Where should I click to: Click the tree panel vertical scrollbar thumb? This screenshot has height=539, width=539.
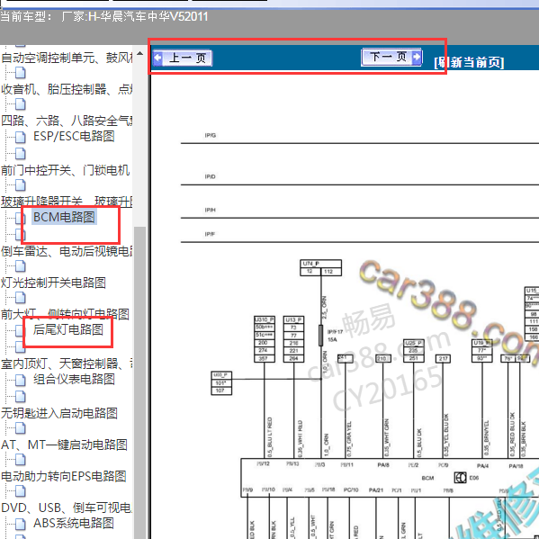click(x=139, y=382)
